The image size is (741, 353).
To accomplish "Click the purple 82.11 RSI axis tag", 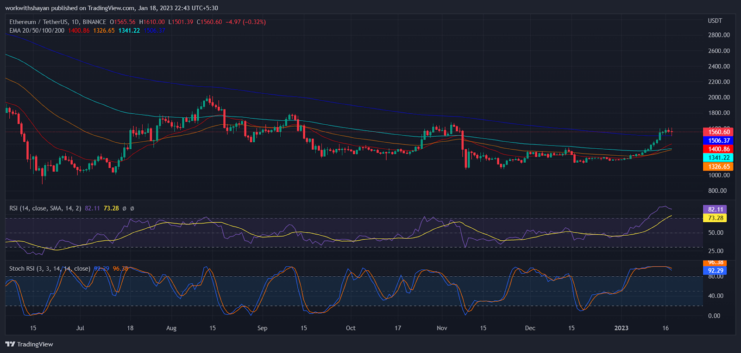I will [x=715, y=209].
